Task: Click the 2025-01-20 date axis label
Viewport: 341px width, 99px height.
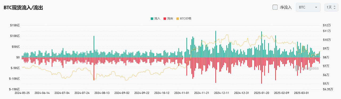Action: [x=261, y=93]
